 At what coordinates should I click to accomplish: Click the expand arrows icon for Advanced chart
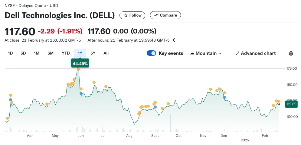pos(237,53)
